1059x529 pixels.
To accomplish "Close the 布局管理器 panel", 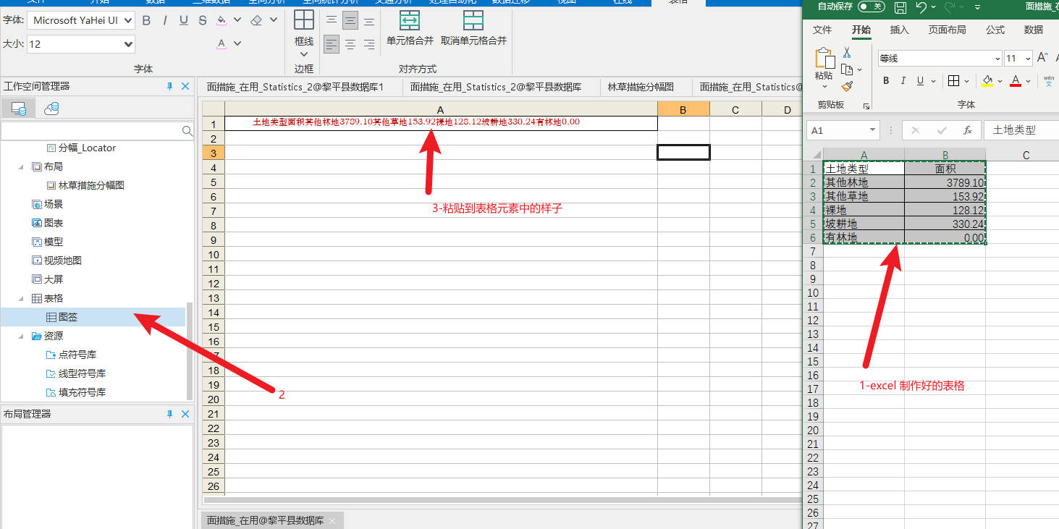I will click(x=185, y=414).
